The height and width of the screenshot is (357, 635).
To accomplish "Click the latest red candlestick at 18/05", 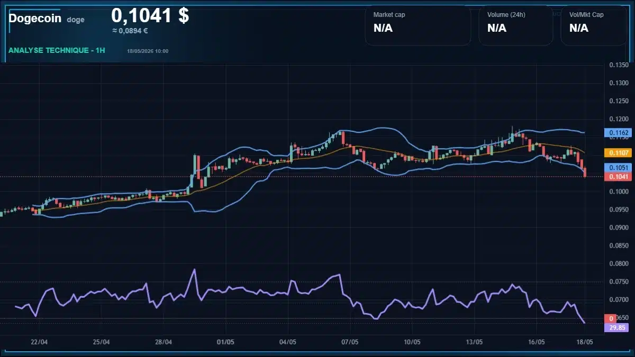I will pyautogui.click(x=585, y=172).
